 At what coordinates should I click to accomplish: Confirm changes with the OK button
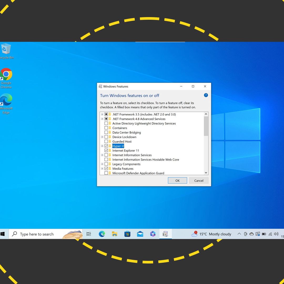(177, 180)
